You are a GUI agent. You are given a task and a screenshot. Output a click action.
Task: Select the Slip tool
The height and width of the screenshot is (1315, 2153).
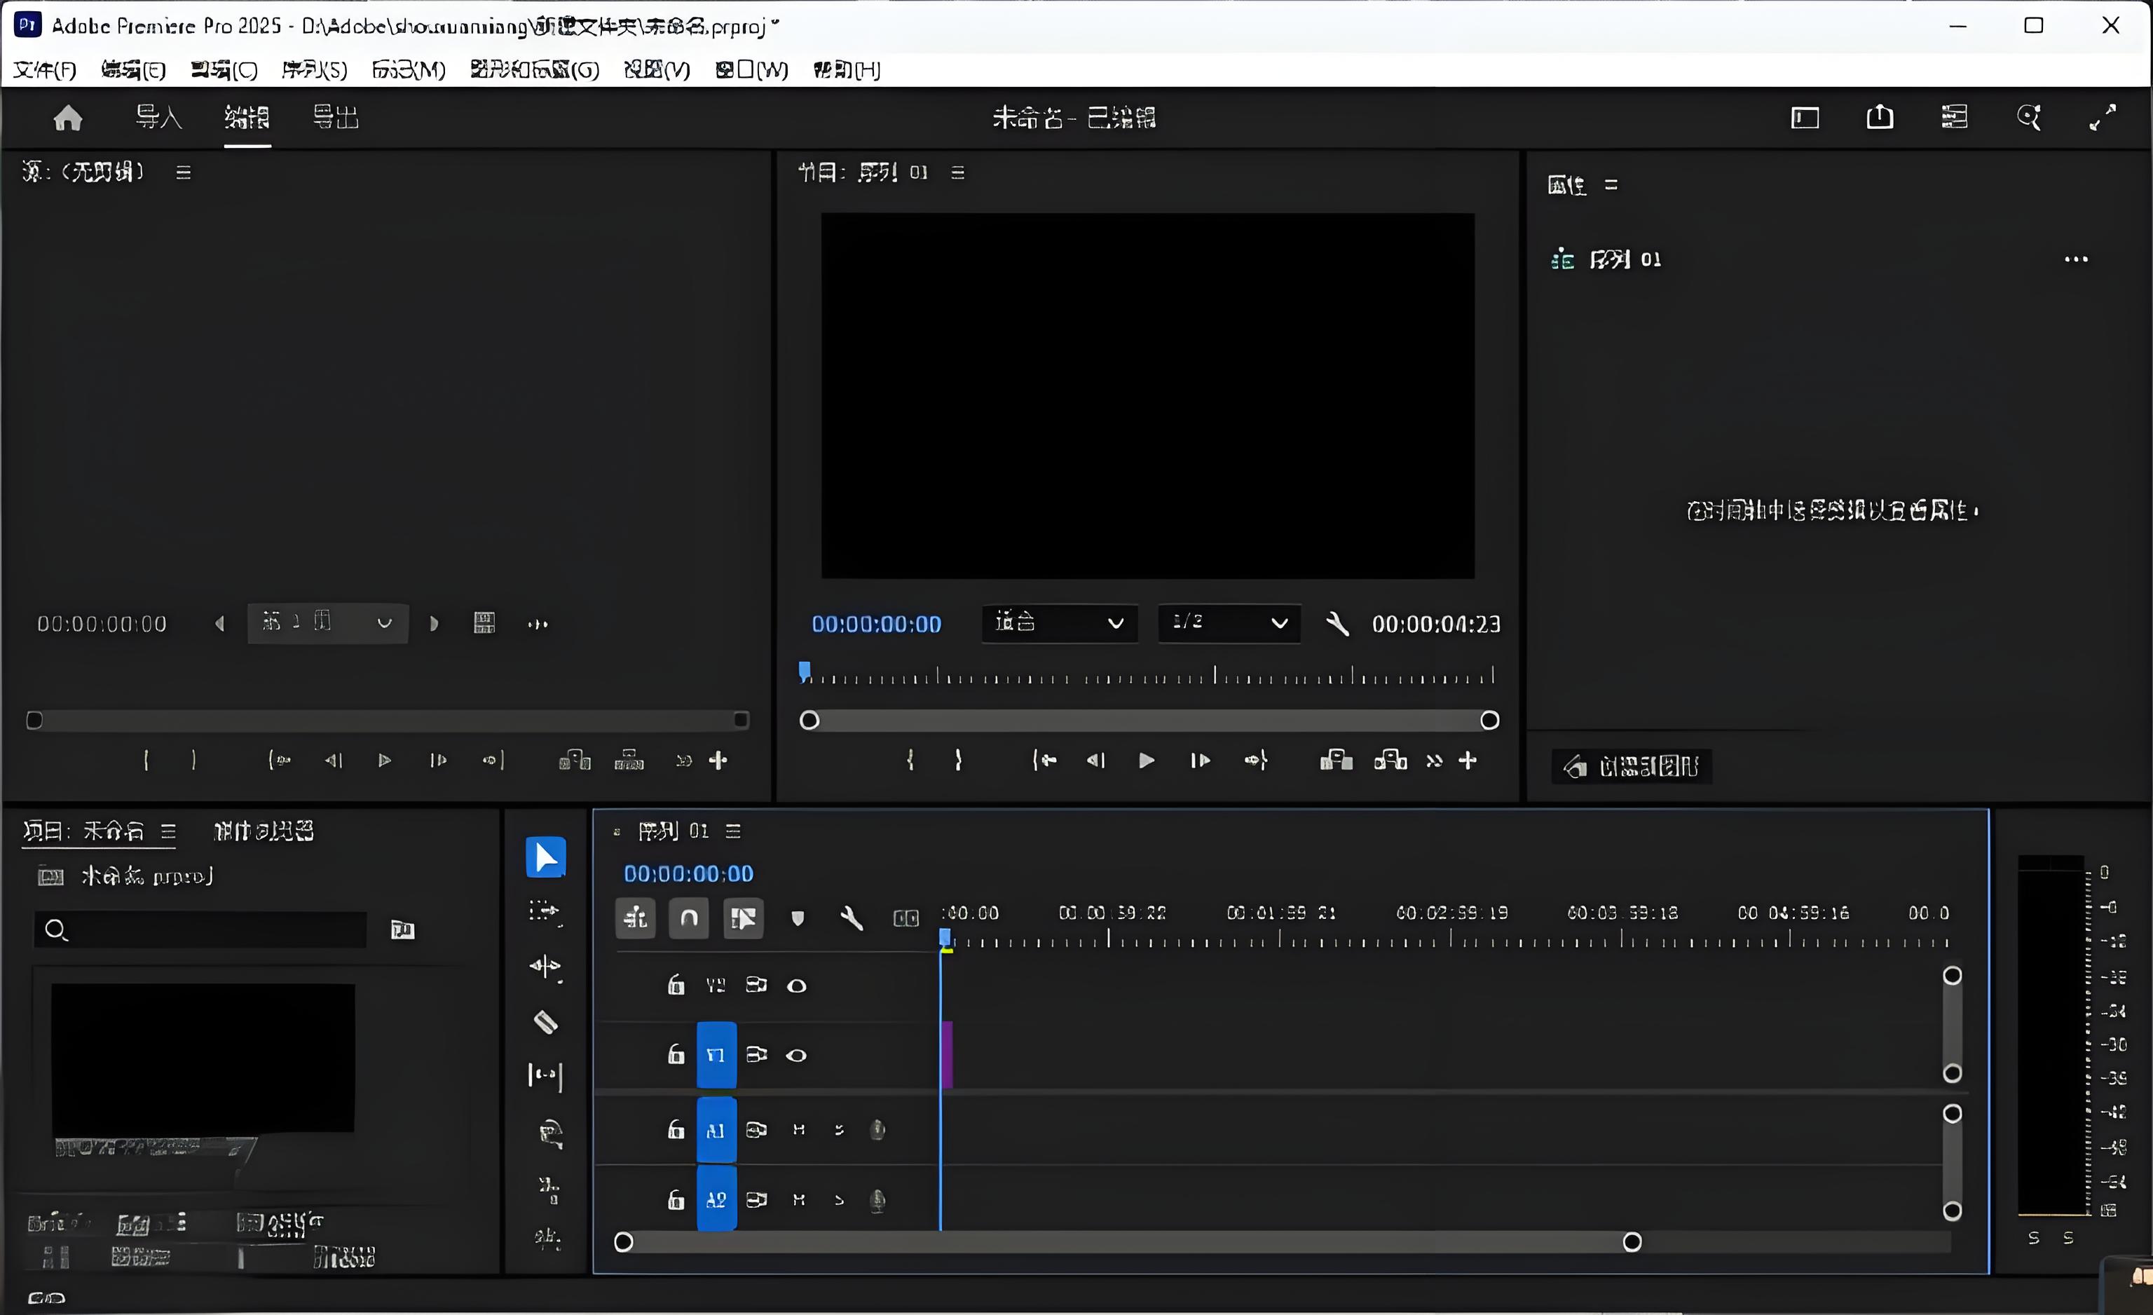545,1075
